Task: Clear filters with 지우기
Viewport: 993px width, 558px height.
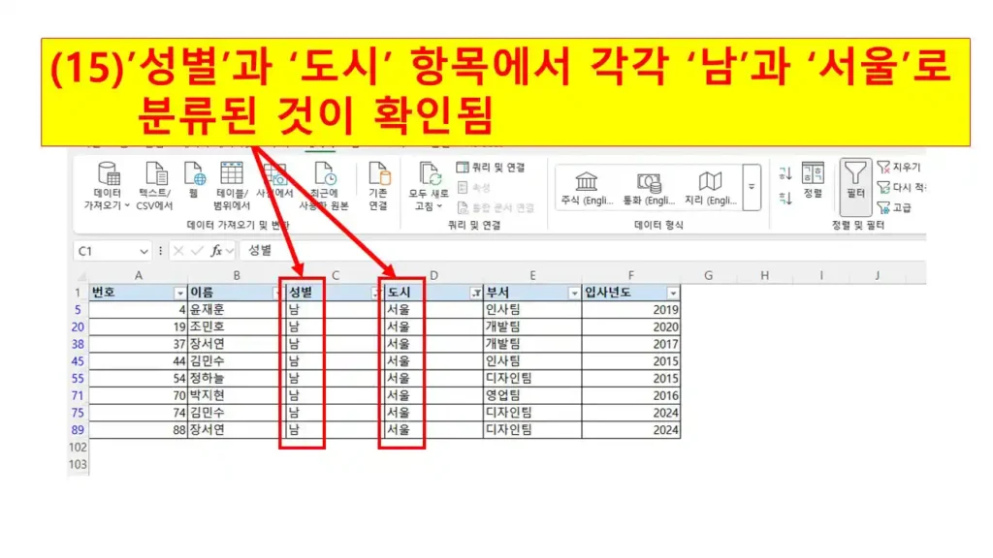Action: click(x=899, y=167)
